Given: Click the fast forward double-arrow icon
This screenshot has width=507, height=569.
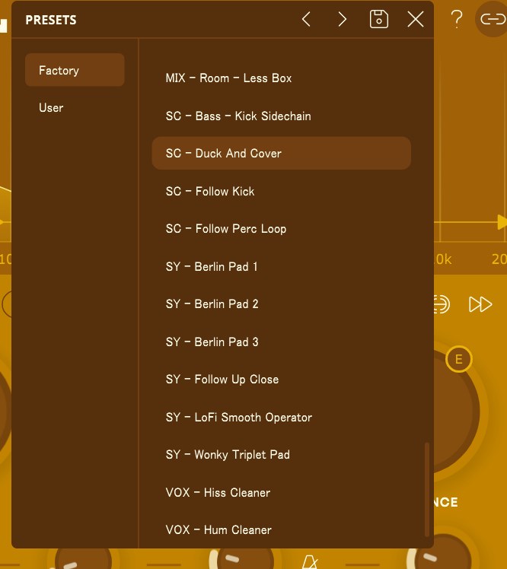Looking at the screenshot, I should [x=480, y=305].
